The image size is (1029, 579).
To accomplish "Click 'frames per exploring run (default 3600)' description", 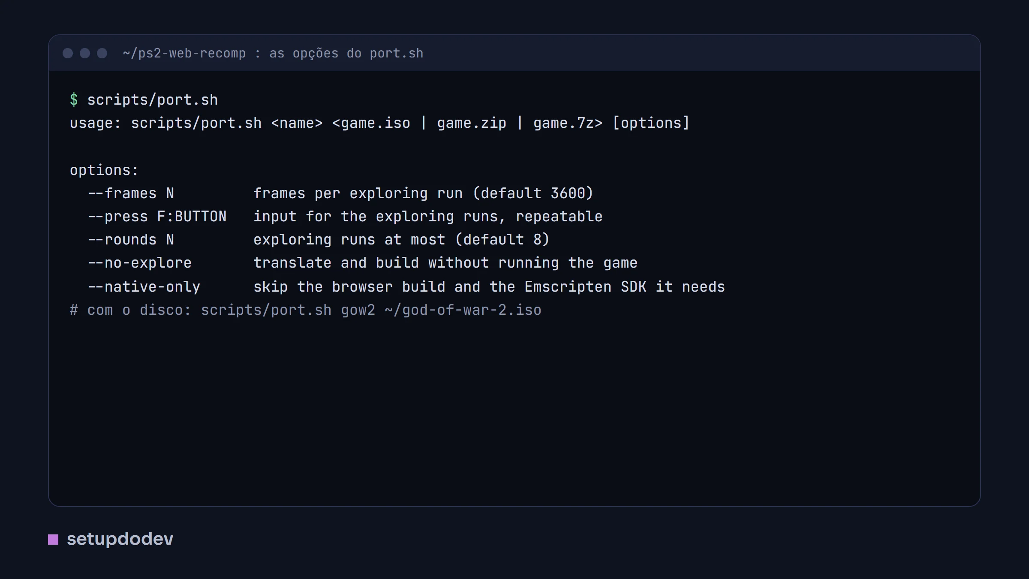I will point(423,193).
